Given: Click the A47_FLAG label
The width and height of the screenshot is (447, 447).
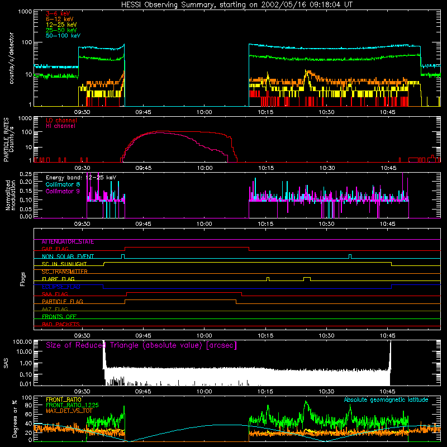Looking at the screenshot, I should 55,310.
